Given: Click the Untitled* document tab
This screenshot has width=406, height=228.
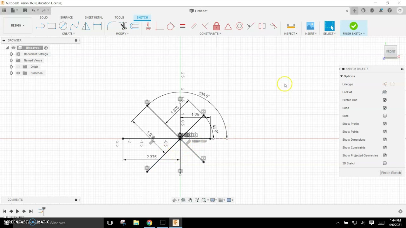Looking at the screenshot, I should pyautogui.click(x=199, y=11).
